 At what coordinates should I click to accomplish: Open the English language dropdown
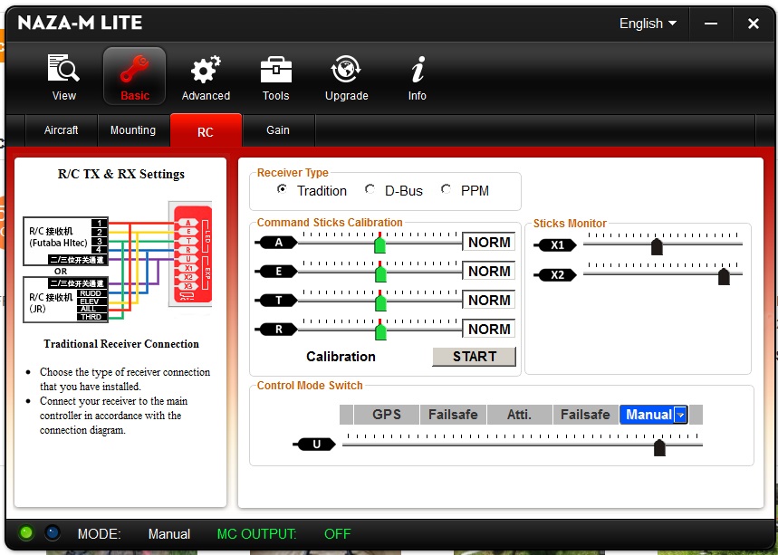point(648,24)
